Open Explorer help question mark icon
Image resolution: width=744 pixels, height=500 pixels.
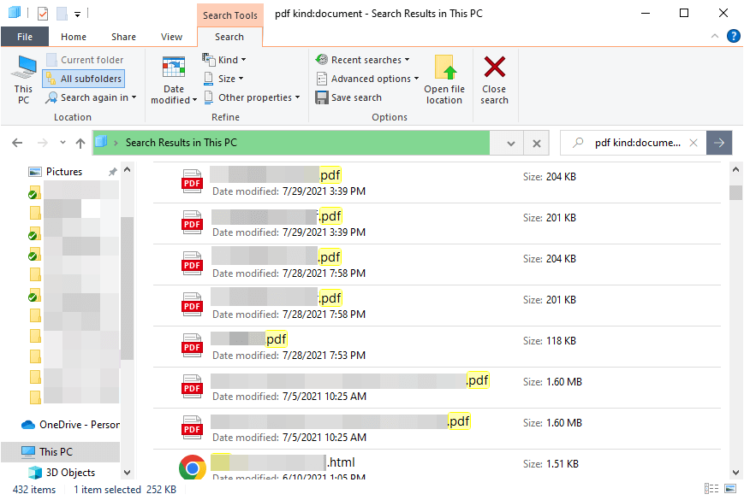tap(733, 36)
